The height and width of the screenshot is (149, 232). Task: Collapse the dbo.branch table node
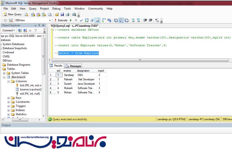coord(4,77)
